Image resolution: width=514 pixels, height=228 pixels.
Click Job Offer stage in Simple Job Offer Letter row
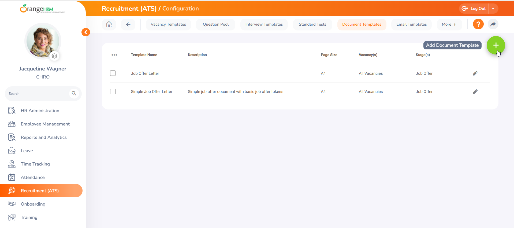tap(424, 92)
